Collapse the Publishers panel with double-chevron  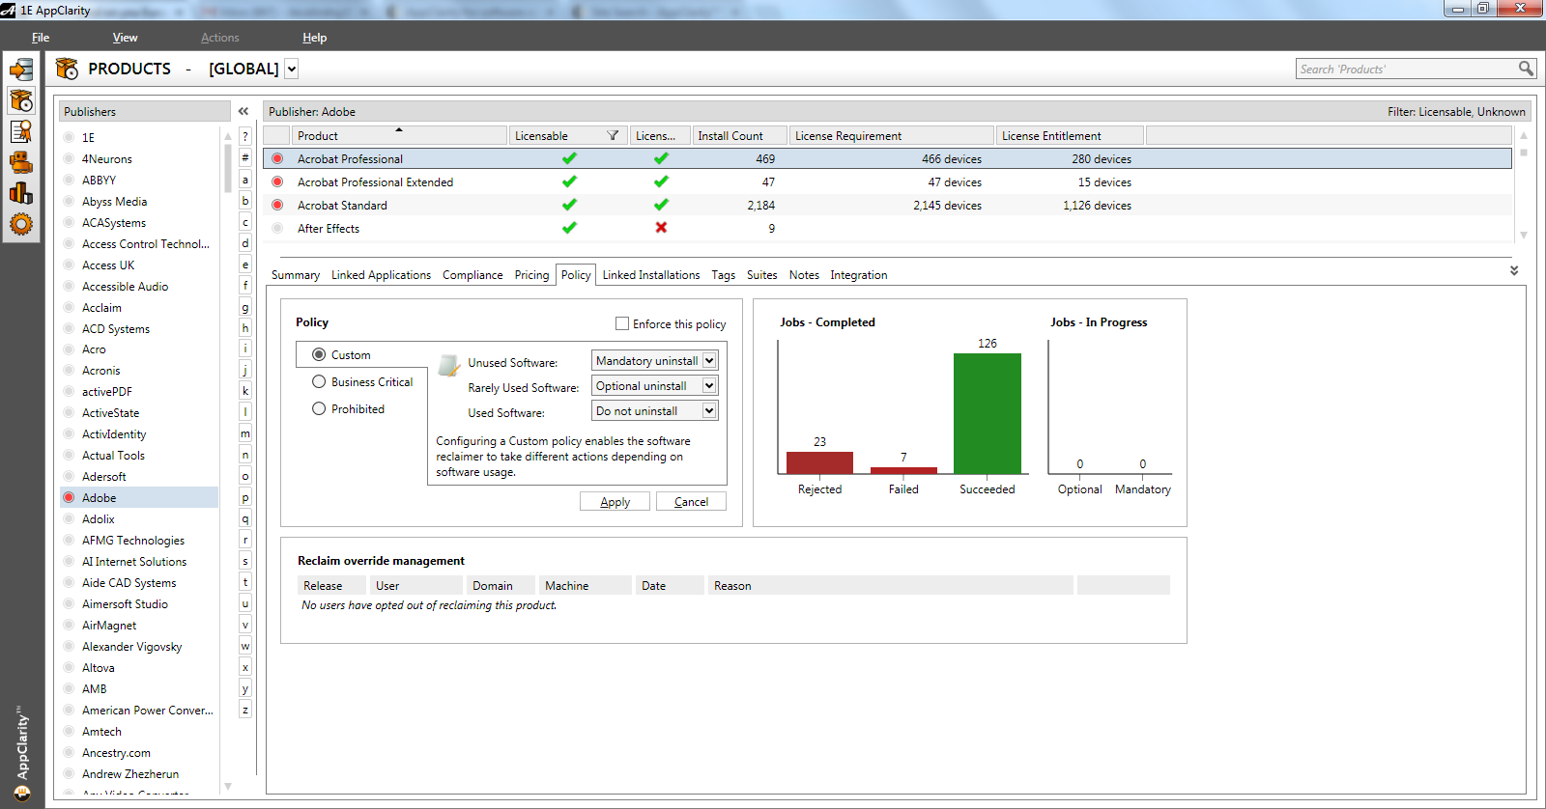tap(243, 112)
